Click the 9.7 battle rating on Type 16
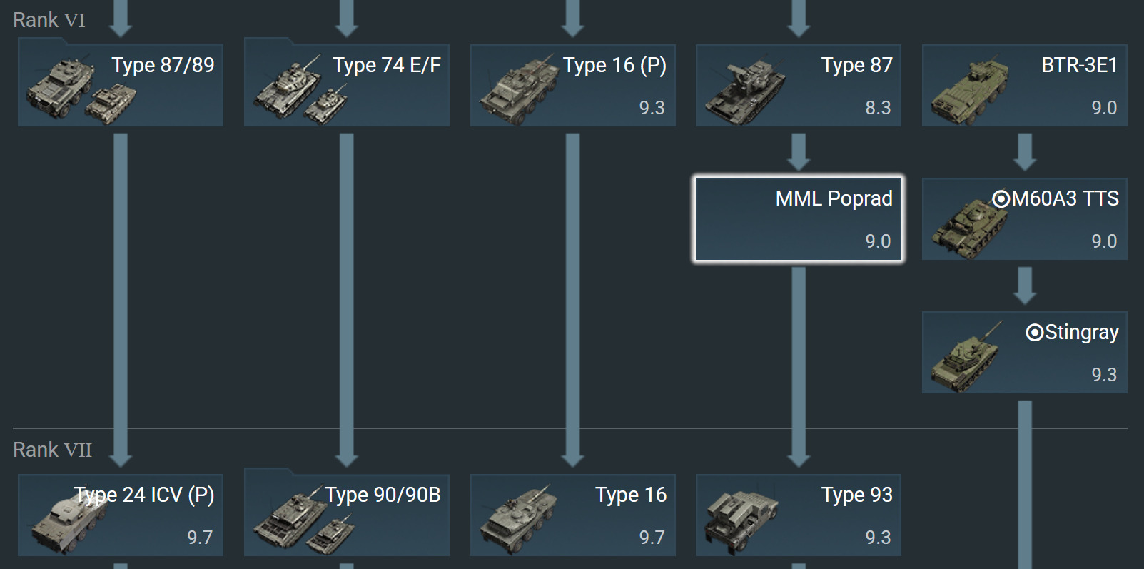Image resolution: width=1144 pixels, height=569 pixels. click(x=652, y=538)
